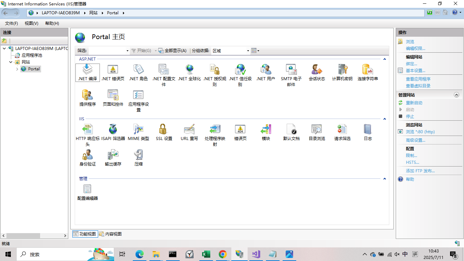Viewport: 464px width, 261px height.
Task: Open the HTTP 响应标头 feature
Action: click(88, 135)
